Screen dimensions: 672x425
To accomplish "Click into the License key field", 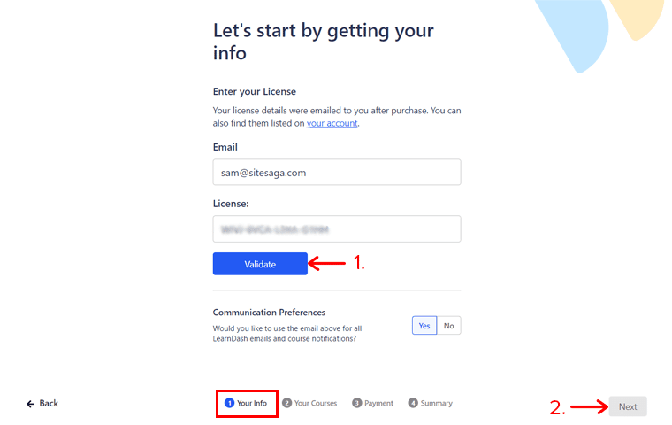I will pyautogui.click(x=337, y=229).
